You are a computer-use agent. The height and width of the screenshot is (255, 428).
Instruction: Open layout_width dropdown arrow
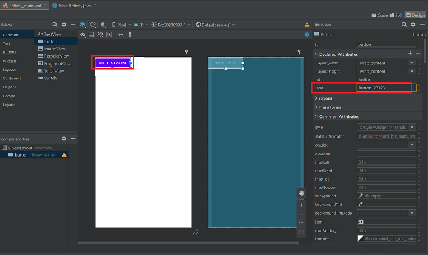pyautogui.click(x=412, y=63)
